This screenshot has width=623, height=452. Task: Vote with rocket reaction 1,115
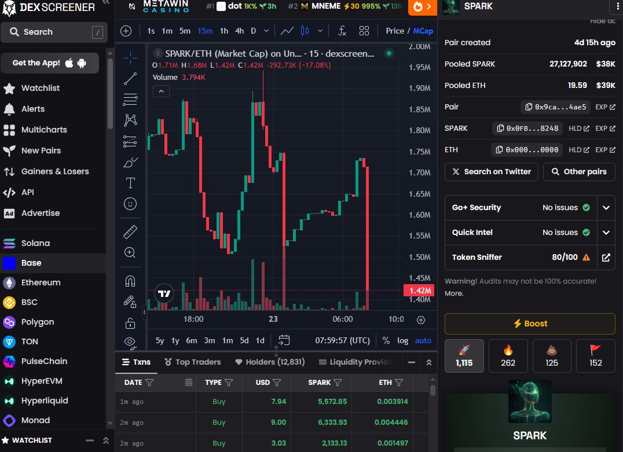464,356
